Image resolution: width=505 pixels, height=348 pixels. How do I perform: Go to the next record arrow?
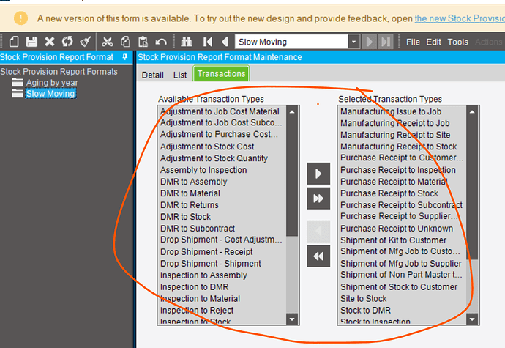click(369, 42)
